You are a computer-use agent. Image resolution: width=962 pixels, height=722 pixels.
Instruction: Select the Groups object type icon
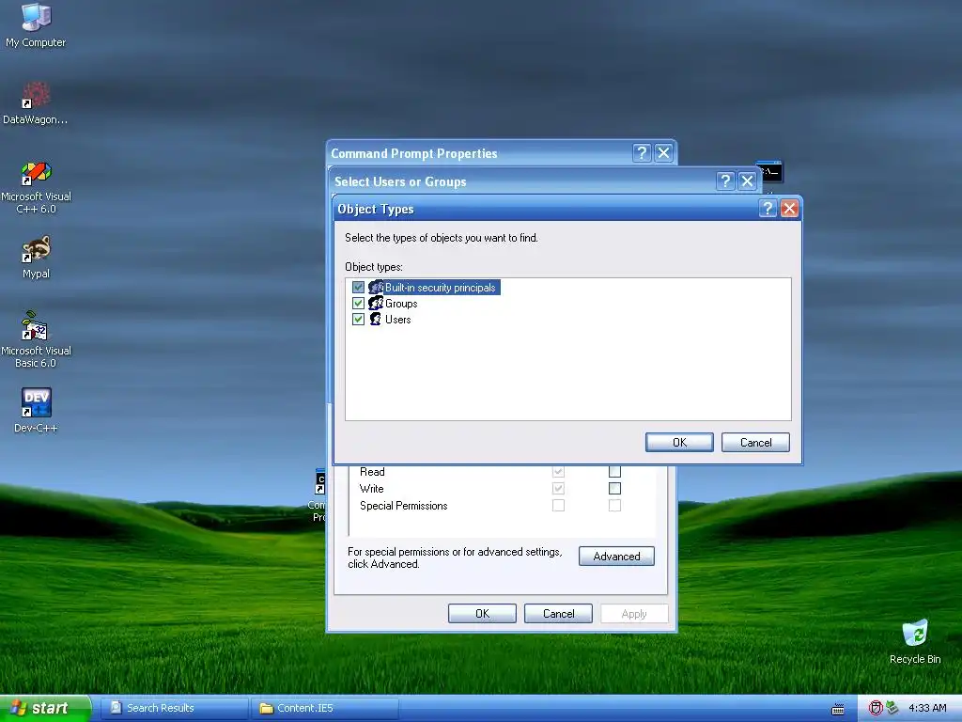coord(376,304)
